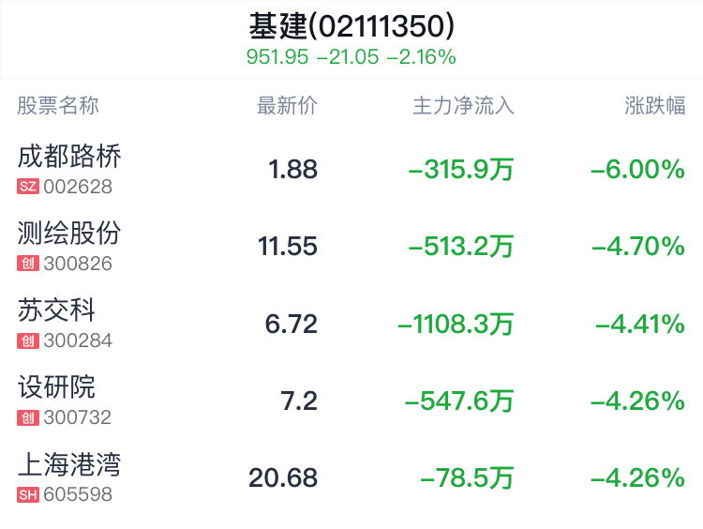Click the 创 badge next to 300826
This screenshot has height=529, width=703.
[28, 264]
